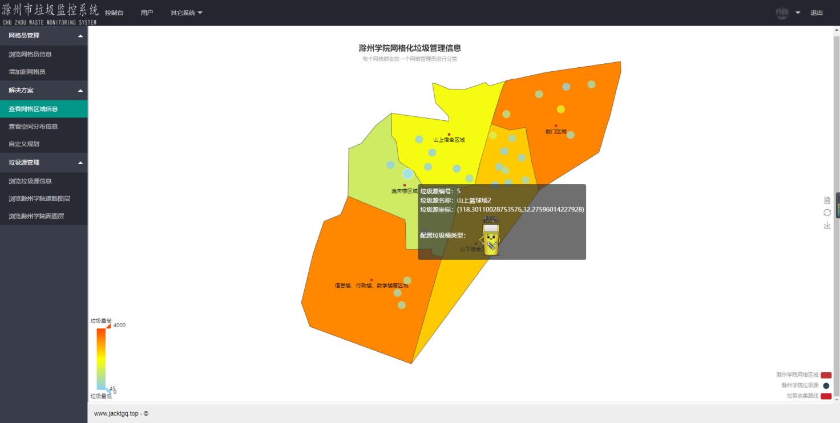Click the 滁州市垃圾监控系统 site logo
This screenshot has width=840, height=423.
50,13
